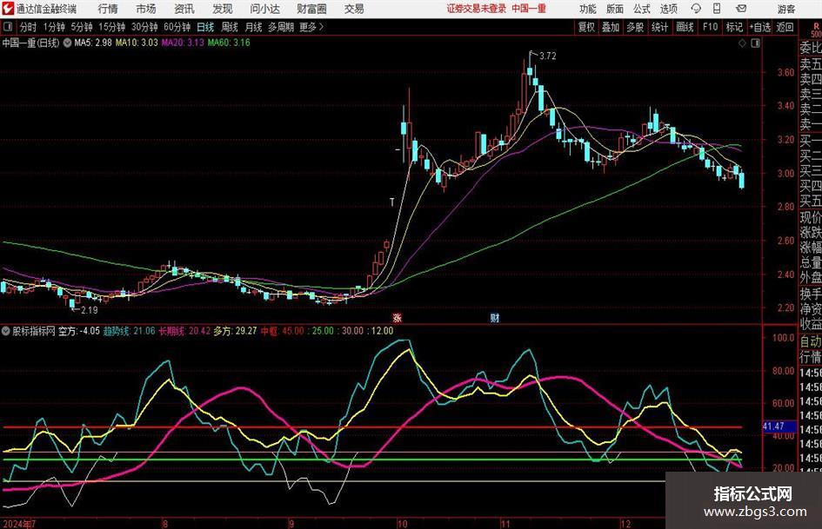Open the mail envelope icon
This screenshot has width=822, height=529.
pyautogui.click(x=741, y=9)
